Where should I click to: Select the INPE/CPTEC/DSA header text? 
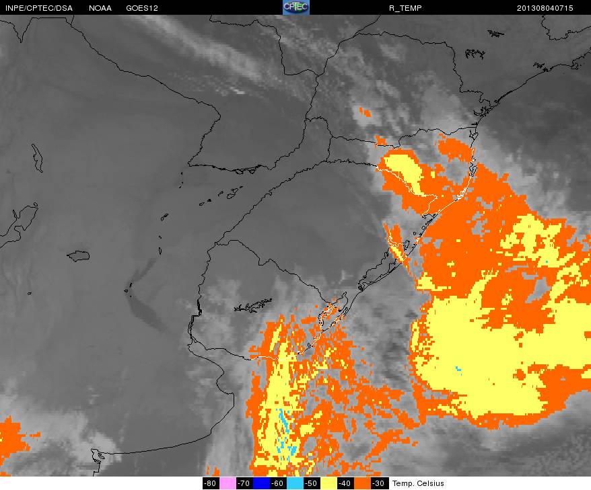click(39, 8)
